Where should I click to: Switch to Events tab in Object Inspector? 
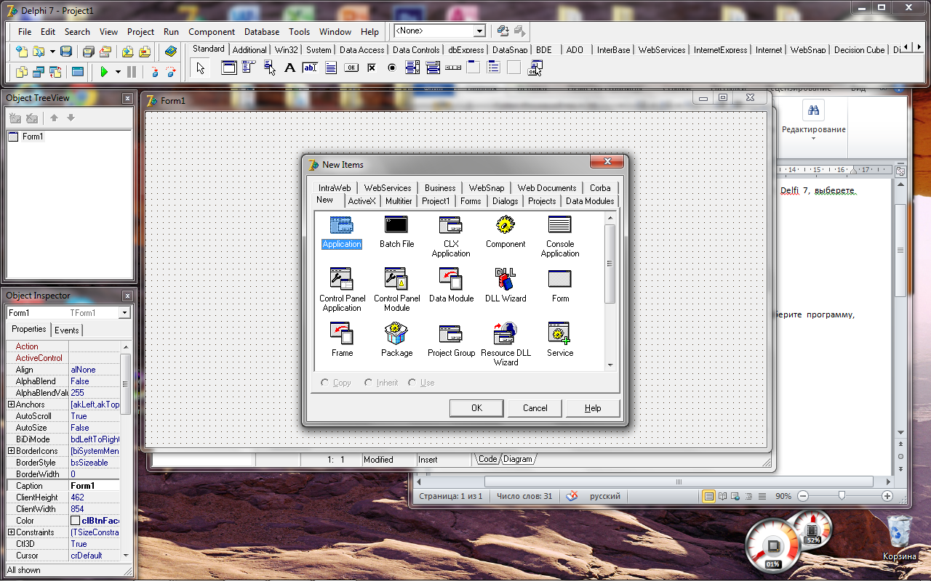67,330
